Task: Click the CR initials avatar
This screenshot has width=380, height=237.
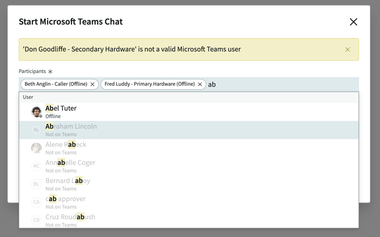Action: point(36,220)
